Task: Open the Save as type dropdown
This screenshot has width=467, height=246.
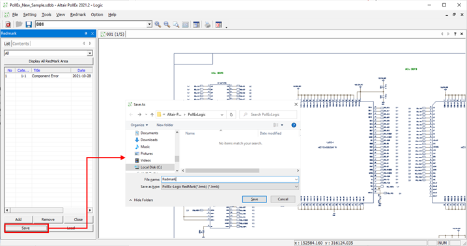Action: coord(230,187)
